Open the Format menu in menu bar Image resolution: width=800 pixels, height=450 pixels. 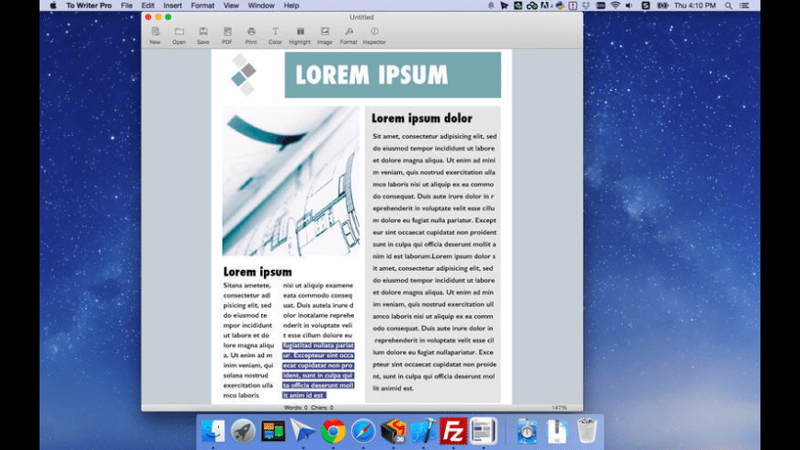coord(202,6)
